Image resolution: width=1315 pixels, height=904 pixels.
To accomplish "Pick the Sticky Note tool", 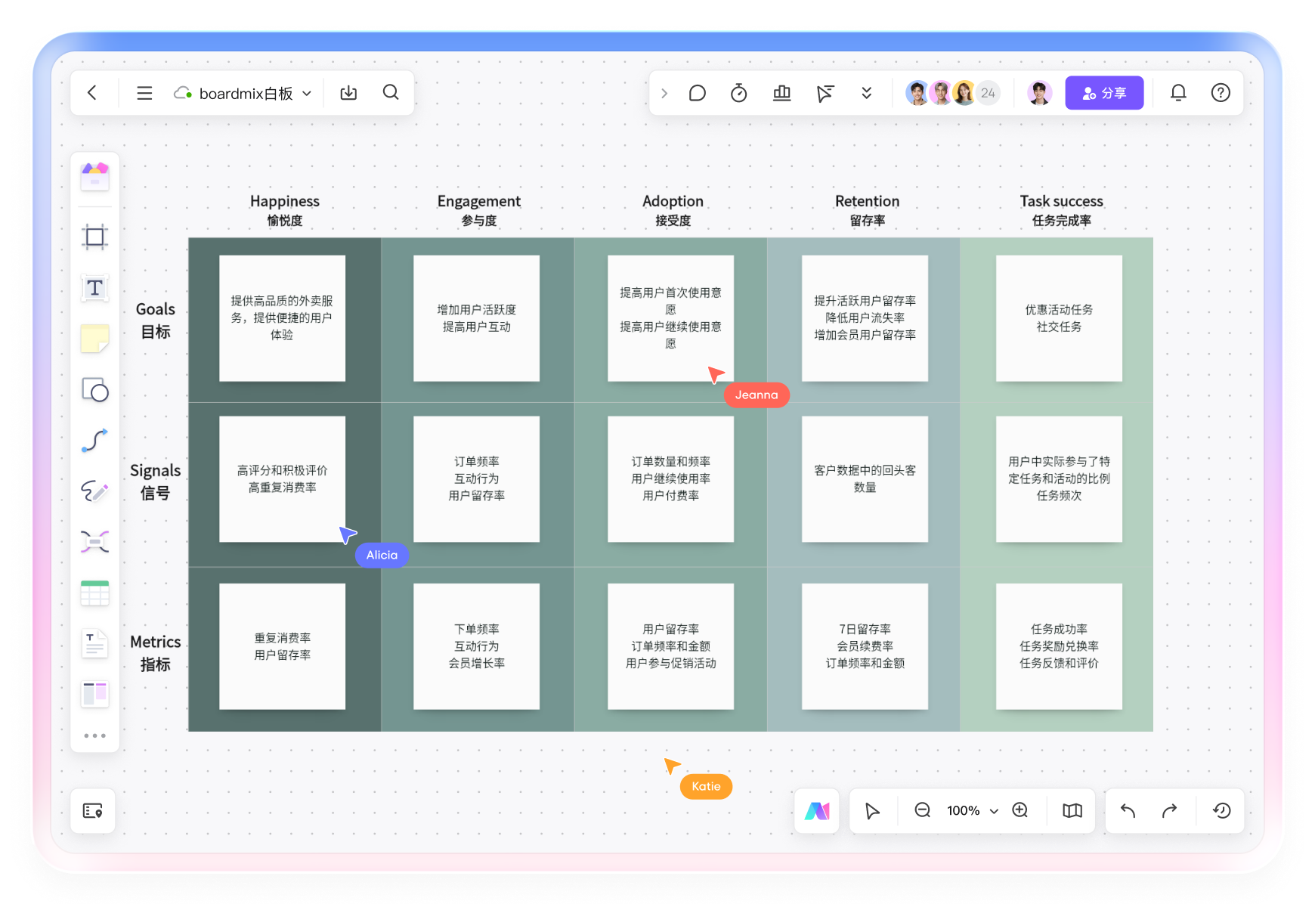I will (x=94, y=339).
